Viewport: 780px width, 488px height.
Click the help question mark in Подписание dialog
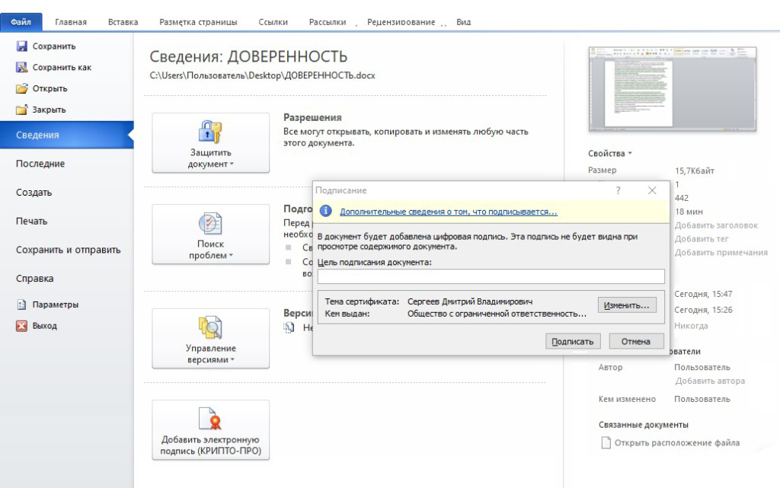pos(618,190)
